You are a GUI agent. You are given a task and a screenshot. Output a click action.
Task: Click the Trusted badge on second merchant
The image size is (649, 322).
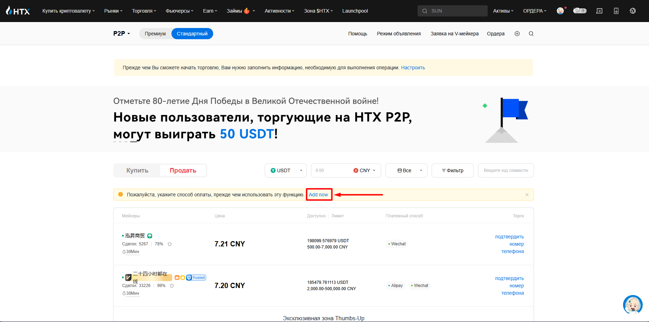196,278
